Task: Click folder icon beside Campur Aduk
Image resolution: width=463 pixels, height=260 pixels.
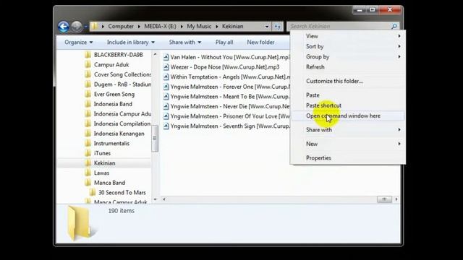Action: click(x=88, y=64)
